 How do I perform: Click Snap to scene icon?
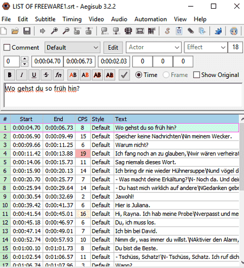coord(140,31)
